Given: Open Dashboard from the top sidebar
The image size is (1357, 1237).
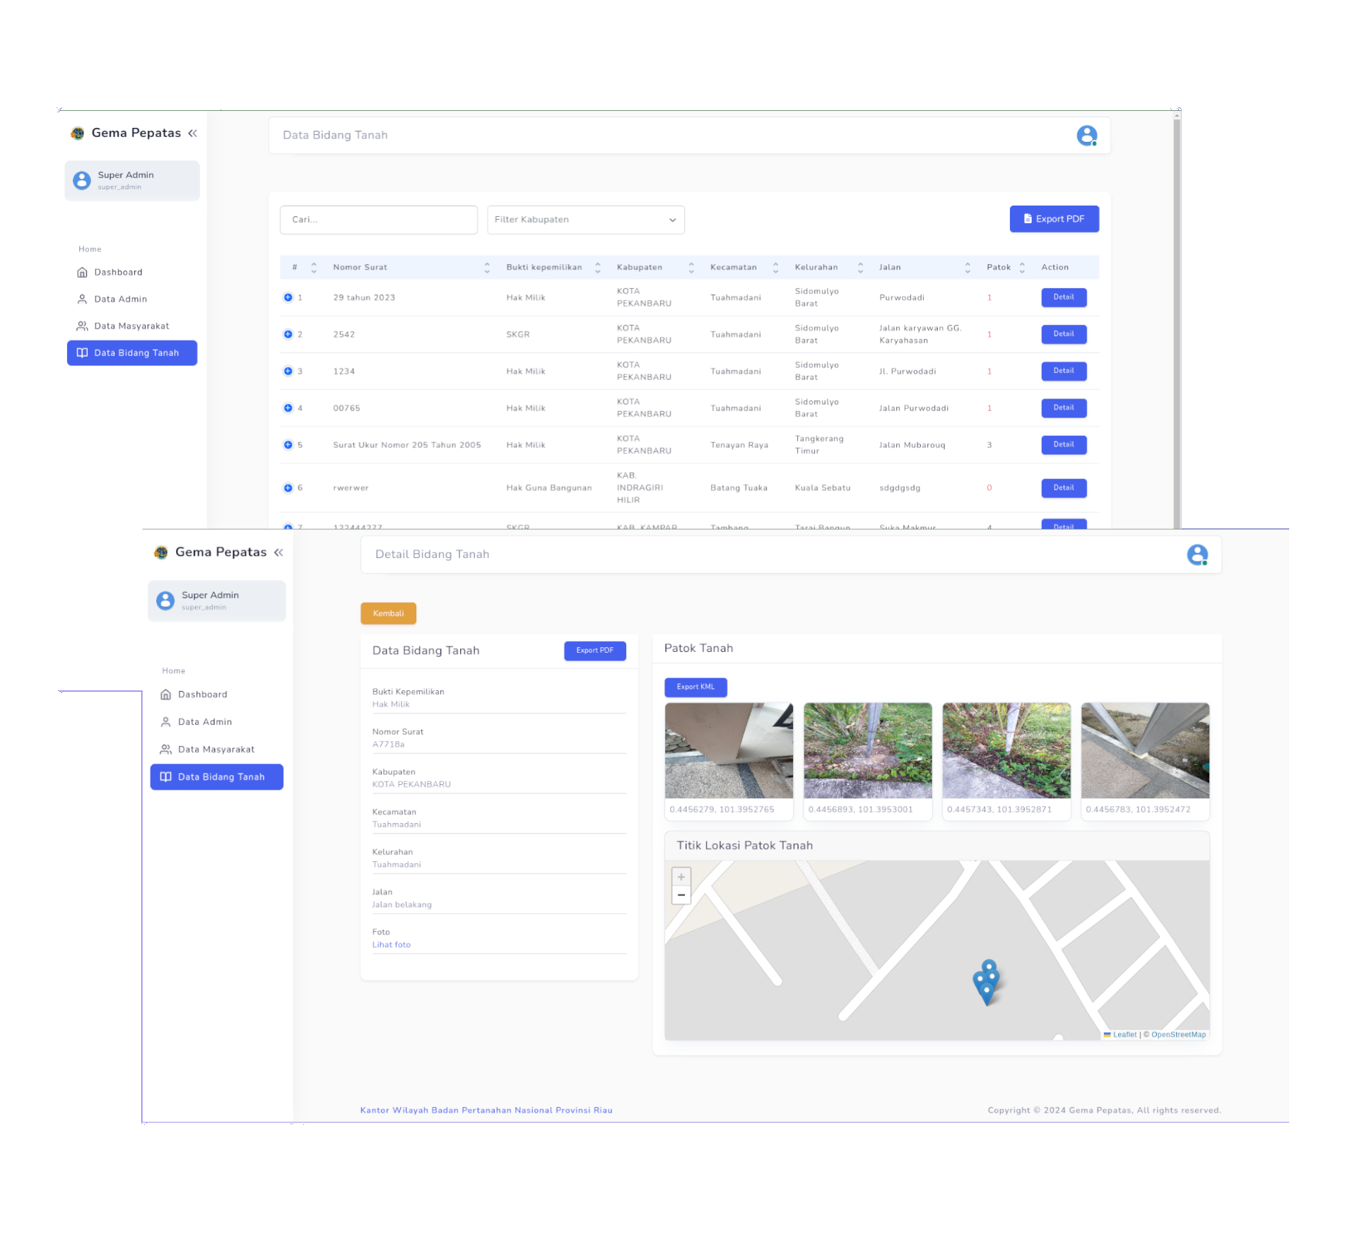Looking at the screenshot, I should pyautogui.click(x=118, y=272).
